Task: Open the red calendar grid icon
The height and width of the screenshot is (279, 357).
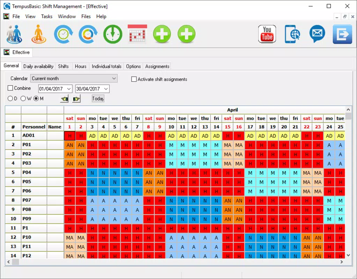Action: coord(137,34)
